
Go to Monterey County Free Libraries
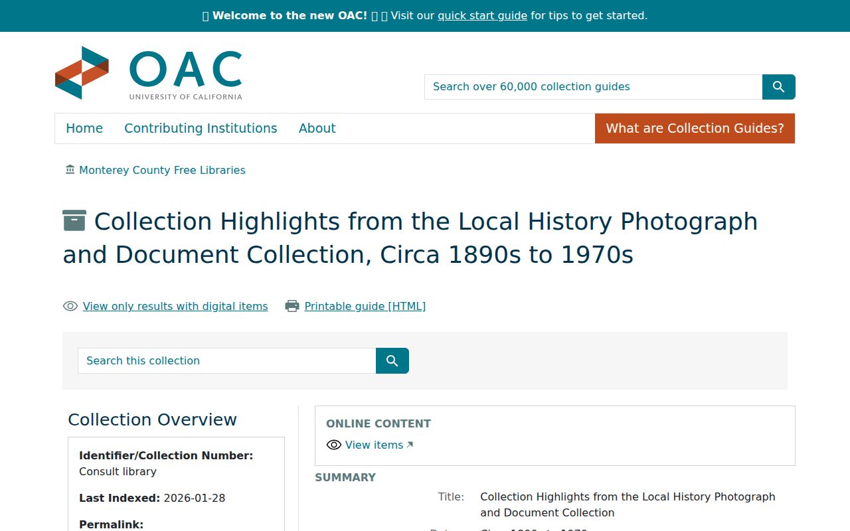162,170
